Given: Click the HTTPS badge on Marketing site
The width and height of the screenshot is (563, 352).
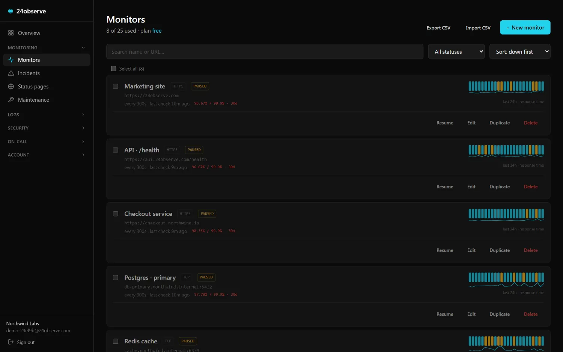Looking at the screenshot, I should click(178, 86).
